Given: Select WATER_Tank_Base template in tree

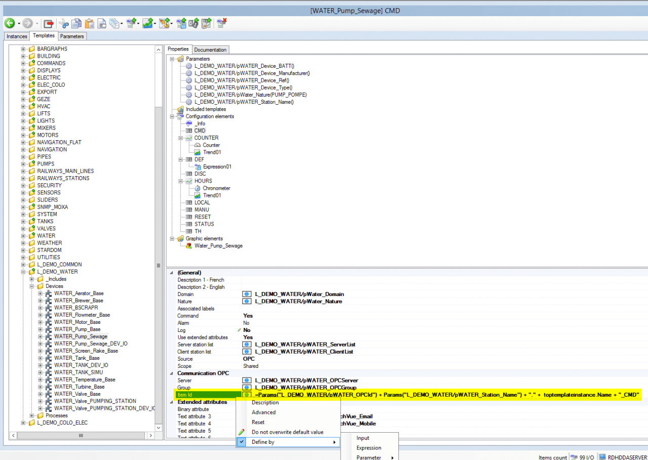Looking at the screenshot, I should pos(76,358).
